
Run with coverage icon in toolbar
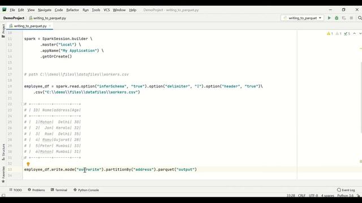(x=344, y=18)
